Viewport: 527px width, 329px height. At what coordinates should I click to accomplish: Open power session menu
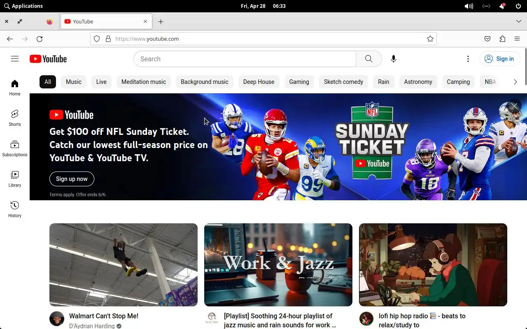pyautogui.click(x=518, y=6)
